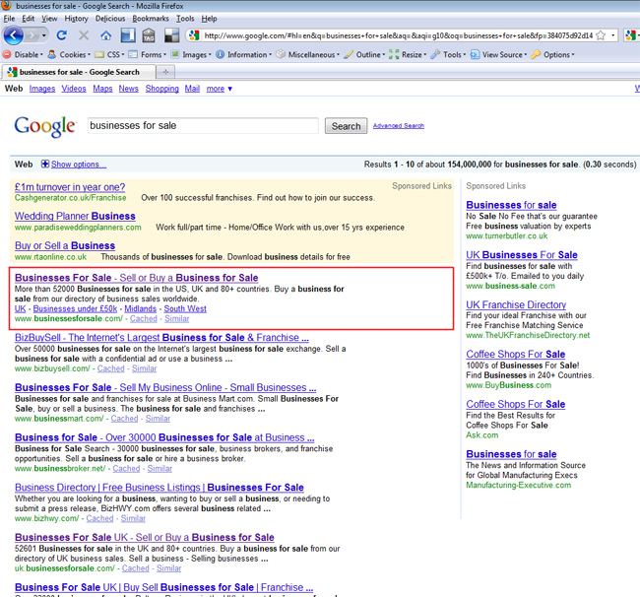Click the URL address bar

[x=398, y=35]
